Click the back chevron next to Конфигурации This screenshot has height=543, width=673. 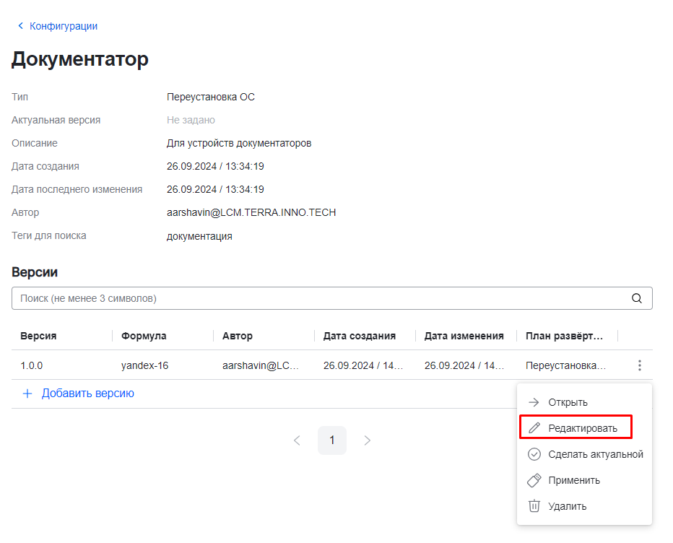(20, 26)
